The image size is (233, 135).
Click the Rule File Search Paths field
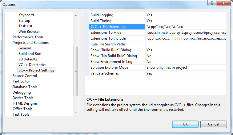186,44
